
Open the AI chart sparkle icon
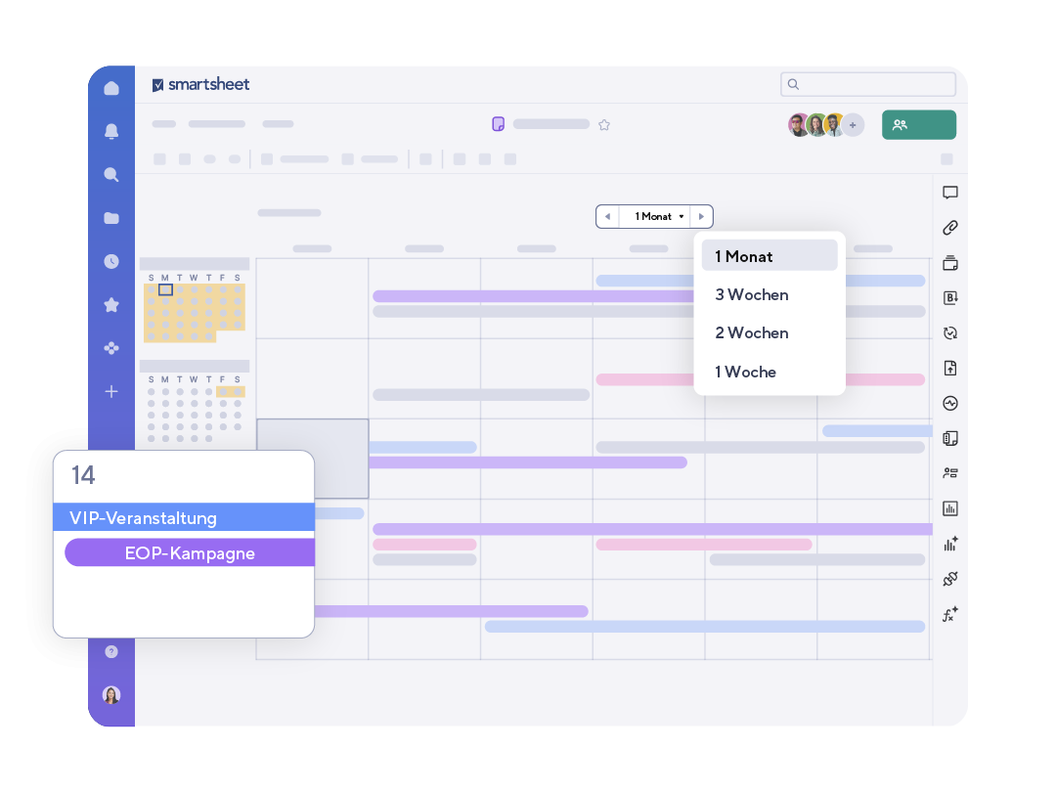point(950,544)
